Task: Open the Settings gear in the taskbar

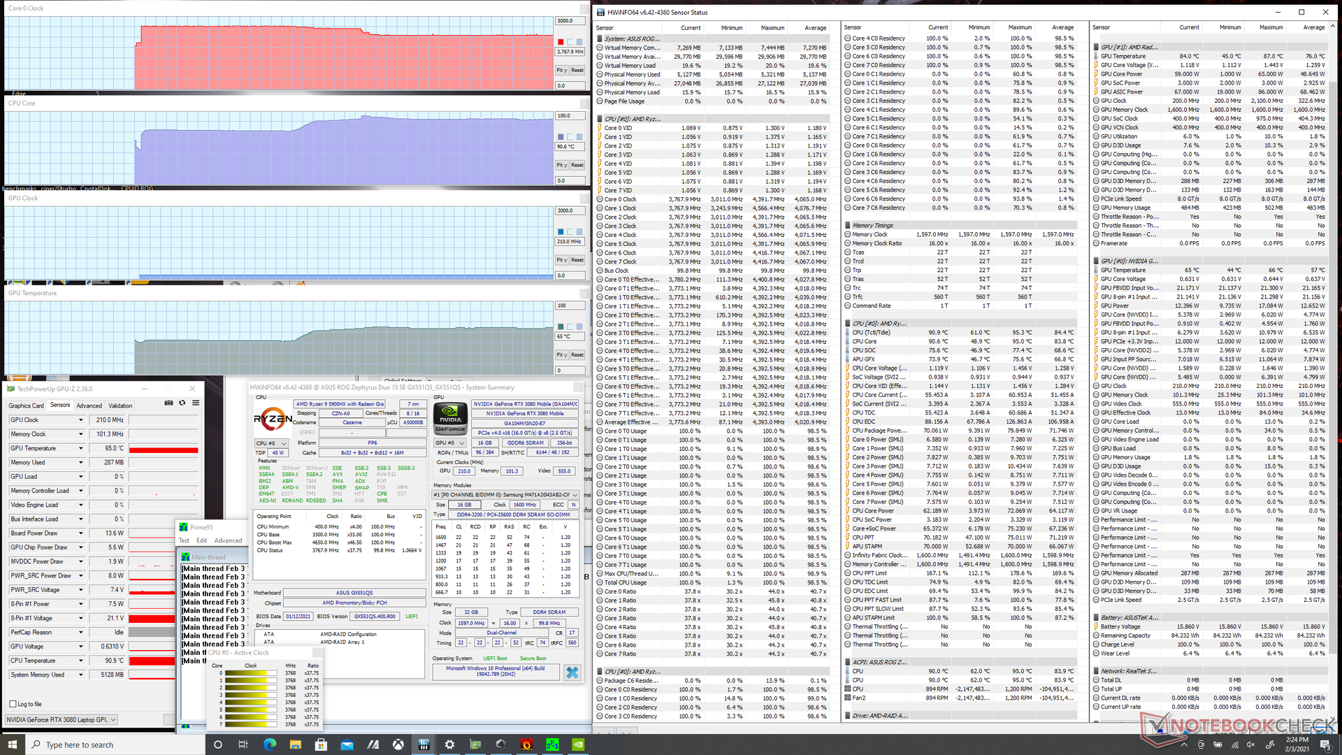Action: 449,745
